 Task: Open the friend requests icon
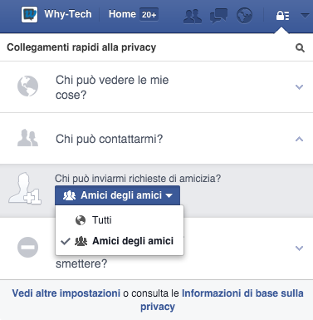pos(193,16)
